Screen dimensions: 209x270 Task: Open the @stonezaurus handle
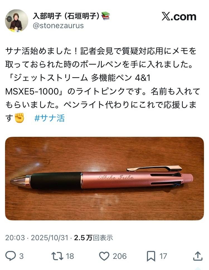pyautogui.click(x=58, y=26)
